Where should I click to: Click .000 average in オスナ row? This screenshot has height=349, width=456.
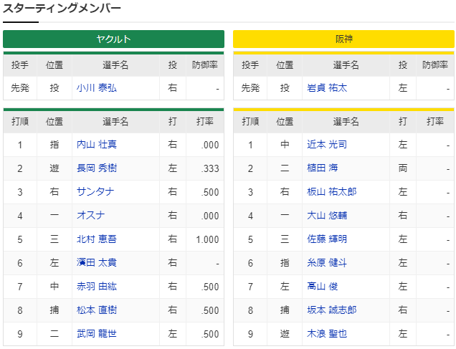tap(210, 216)
